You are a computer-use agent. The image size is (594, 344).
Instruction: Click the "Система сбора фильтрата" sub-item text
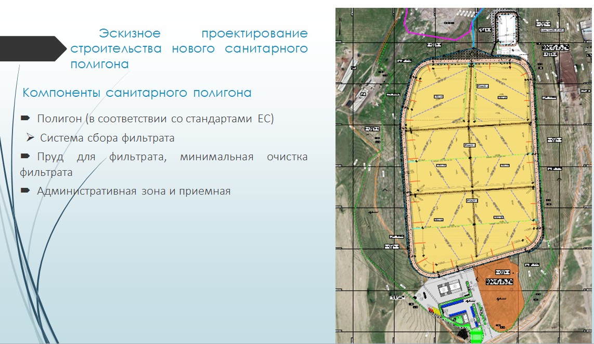[107, 138]
